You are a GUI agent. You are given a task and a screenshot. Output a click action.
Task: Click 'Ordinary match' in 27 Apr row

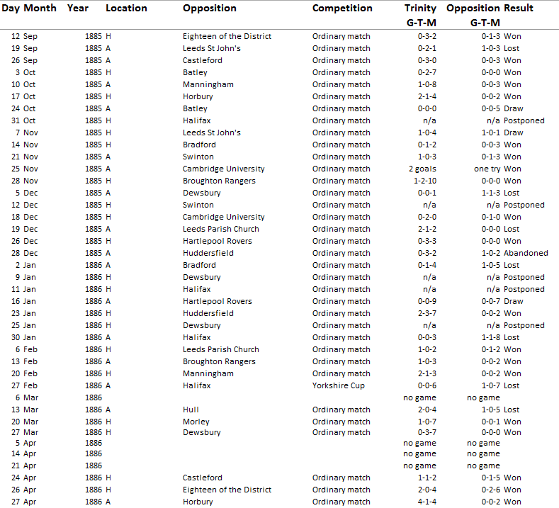[341, 502]
